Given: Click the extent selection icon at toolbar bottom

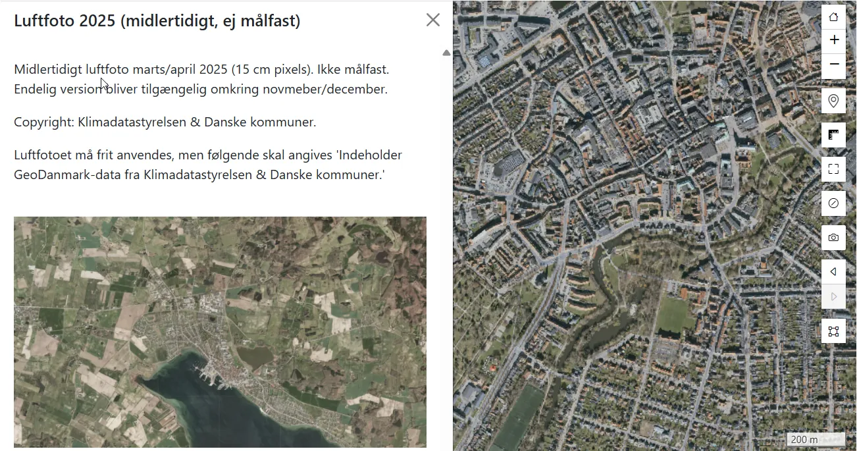Looking at the screenshot, I should click(833, 331).
